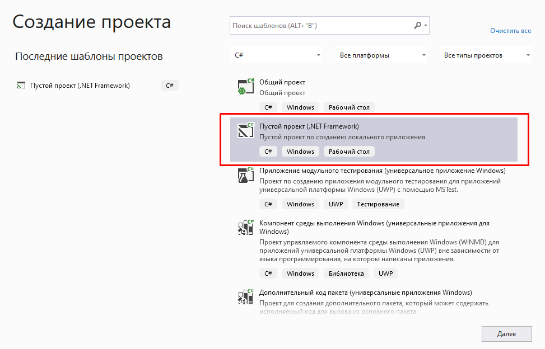This screenshot has width=545, height=349.
Task: Click the search magnifier icon
Action: point(417,25)
